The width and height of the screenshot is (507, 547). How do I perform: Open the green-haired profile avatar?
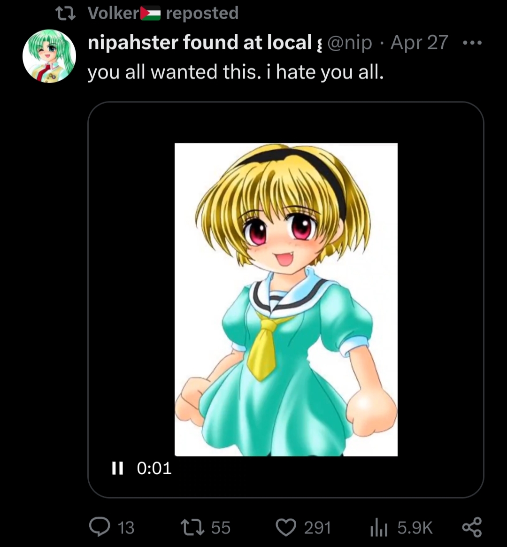click(x=49, y=56)
